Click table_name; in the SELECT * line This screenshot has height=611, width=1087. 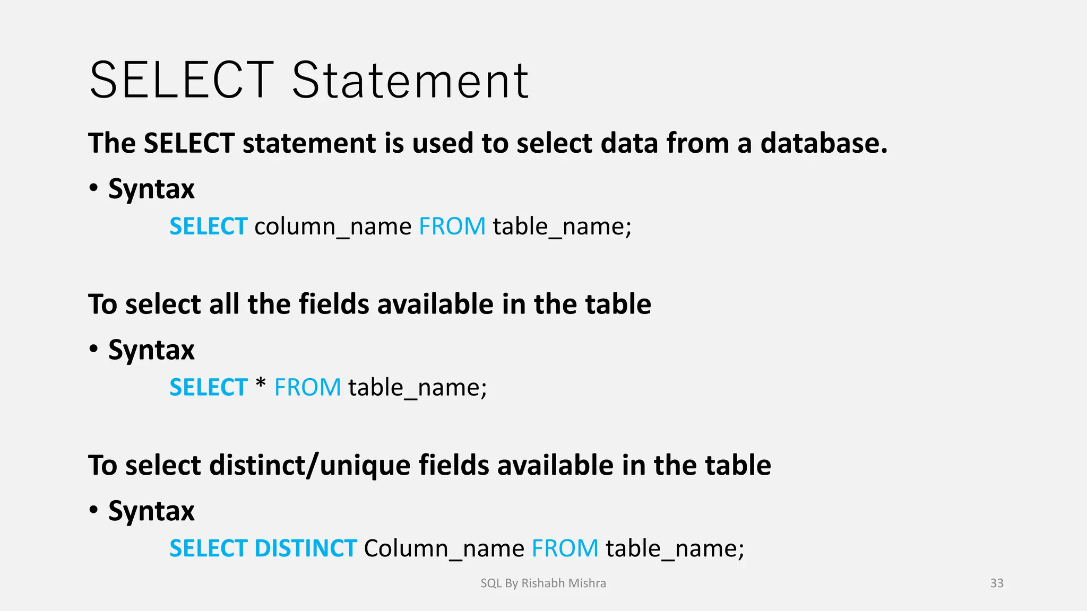click(418, 388)
